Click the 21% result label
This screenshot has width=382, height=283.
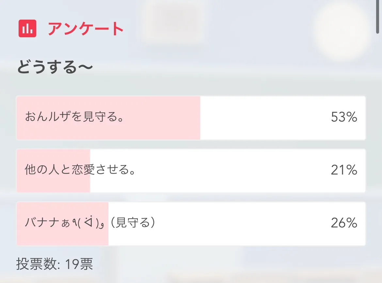(x=344, y=170)
